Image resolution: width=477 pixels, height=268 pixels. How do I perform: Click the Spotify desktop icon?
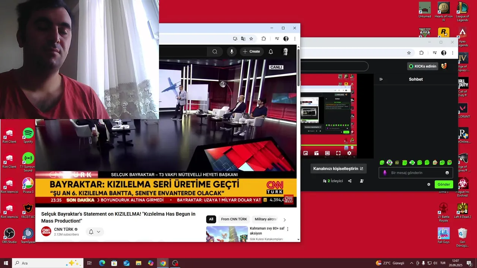click(28, 135)
